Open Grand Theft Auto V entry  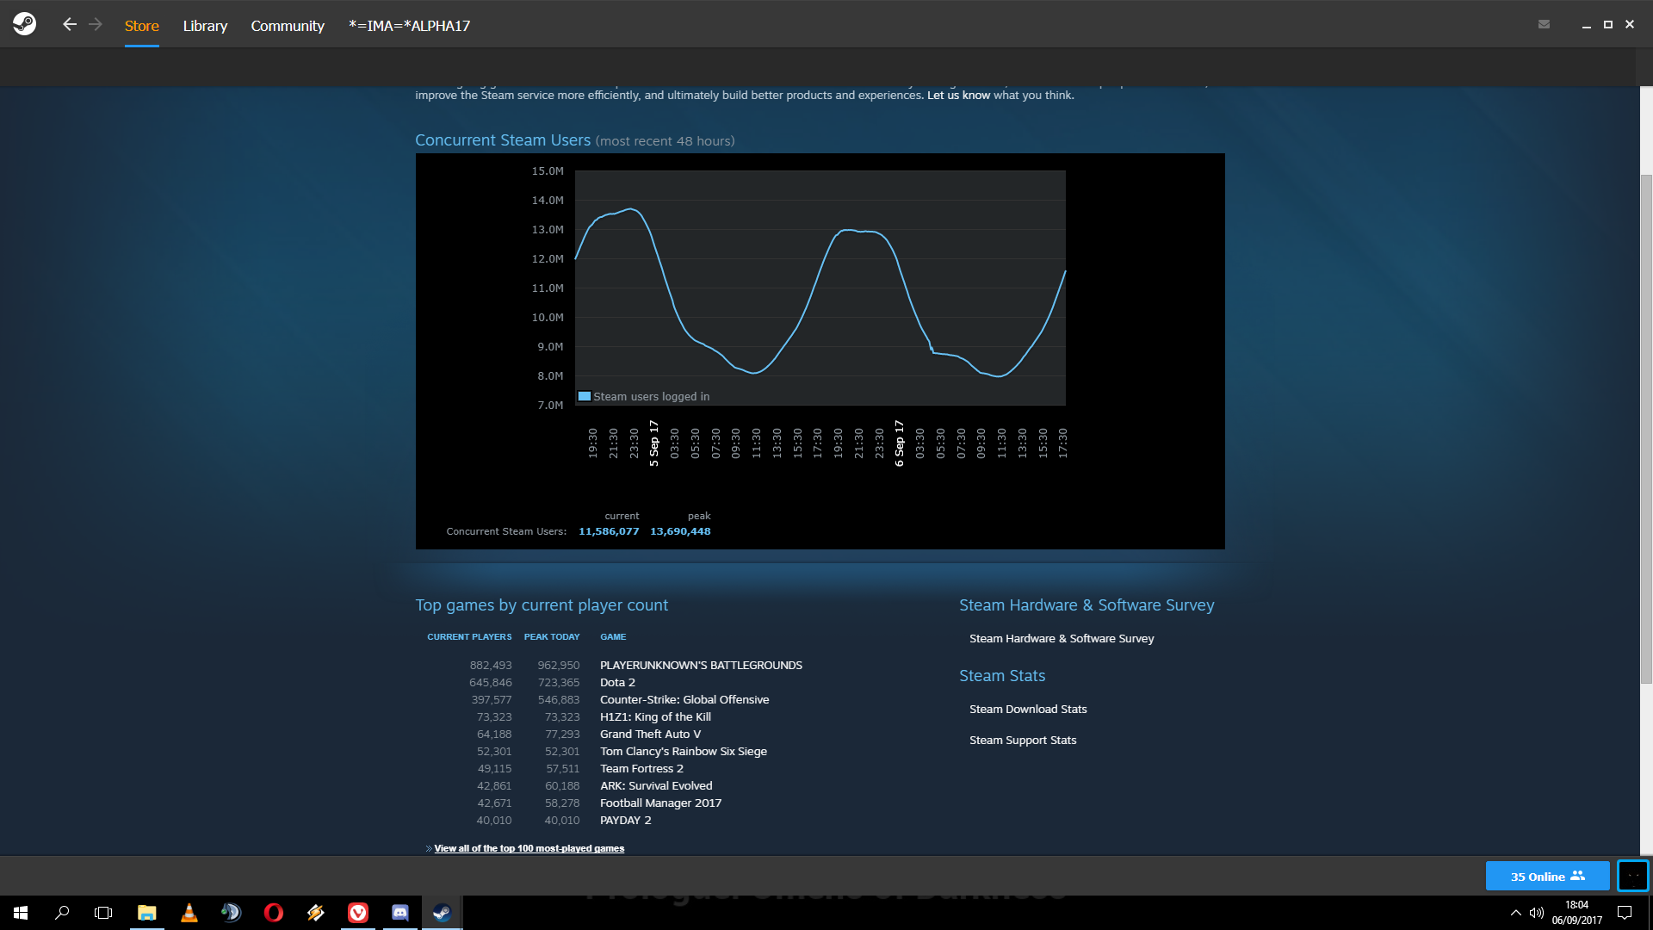[x=650, y=734]
